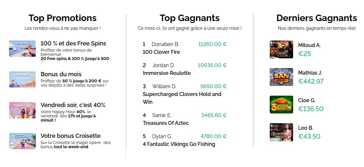The height and width of the screenshot is (167, 364).
Task: Open '4 Fantastic Vikings Go Fishing' game
Action: tap(179, 144)
